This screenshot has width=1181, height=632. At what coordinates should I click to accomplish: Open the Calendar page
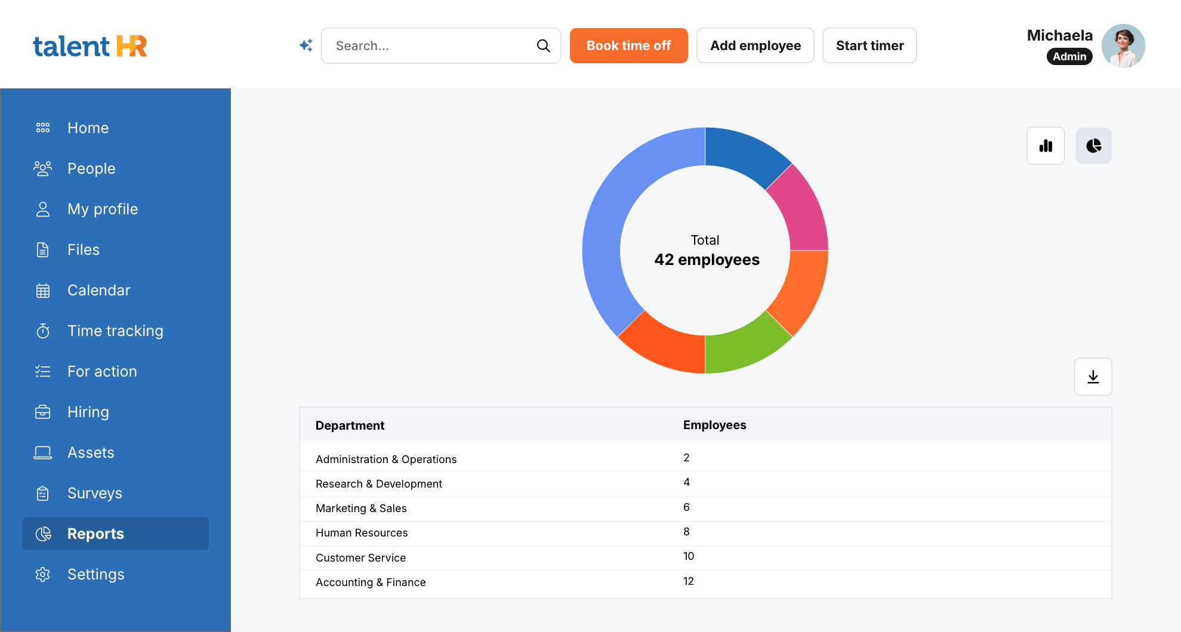pyautogui.click(x=98, y=290)
